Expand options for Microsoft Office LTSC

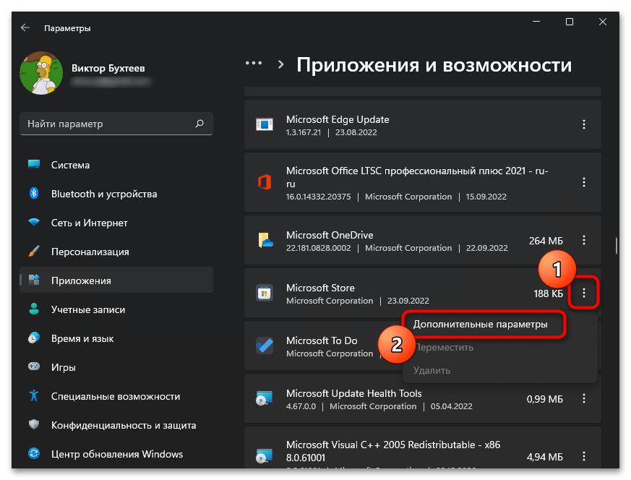point(584,183)
